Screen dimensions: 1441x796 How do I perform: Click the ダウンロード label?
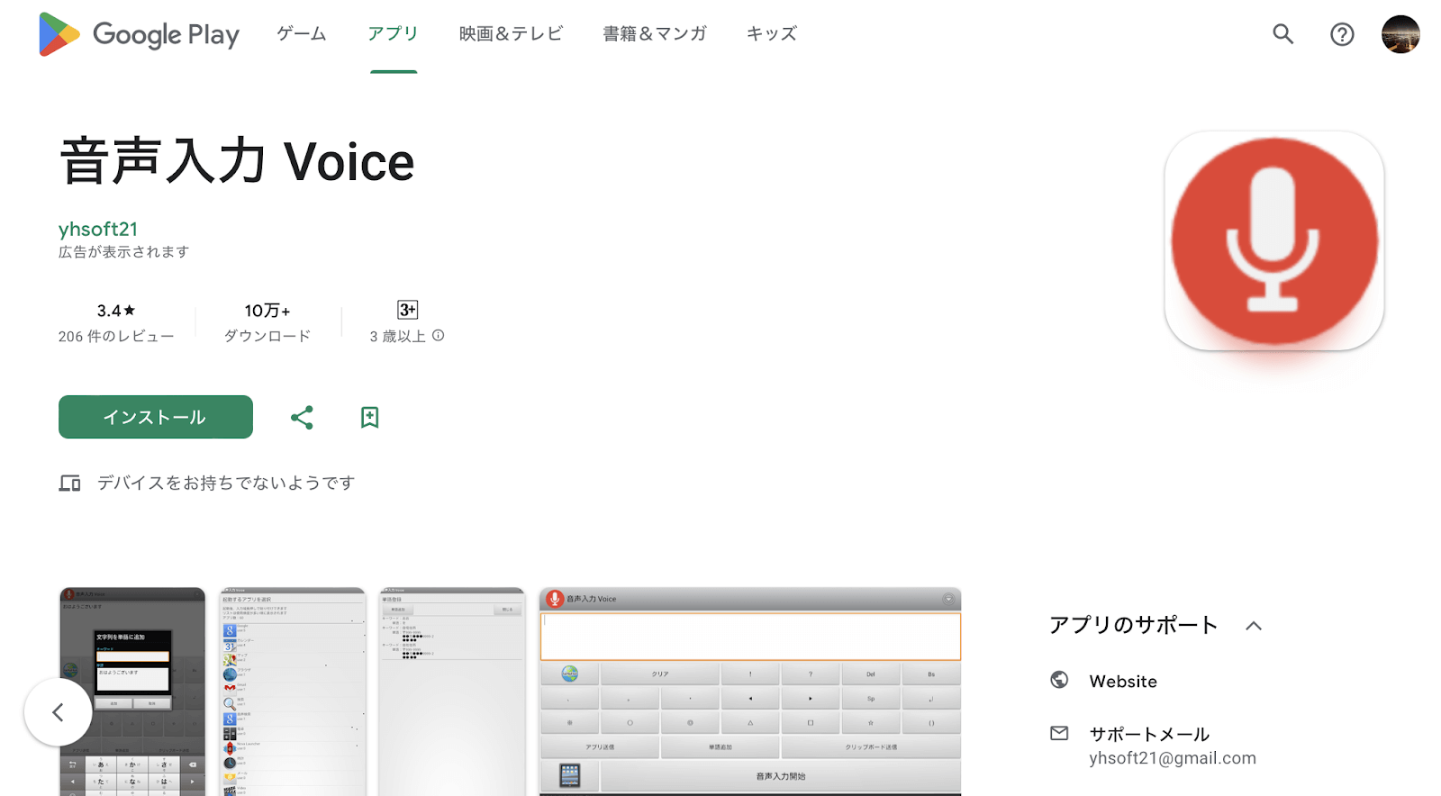click(267, 336)
